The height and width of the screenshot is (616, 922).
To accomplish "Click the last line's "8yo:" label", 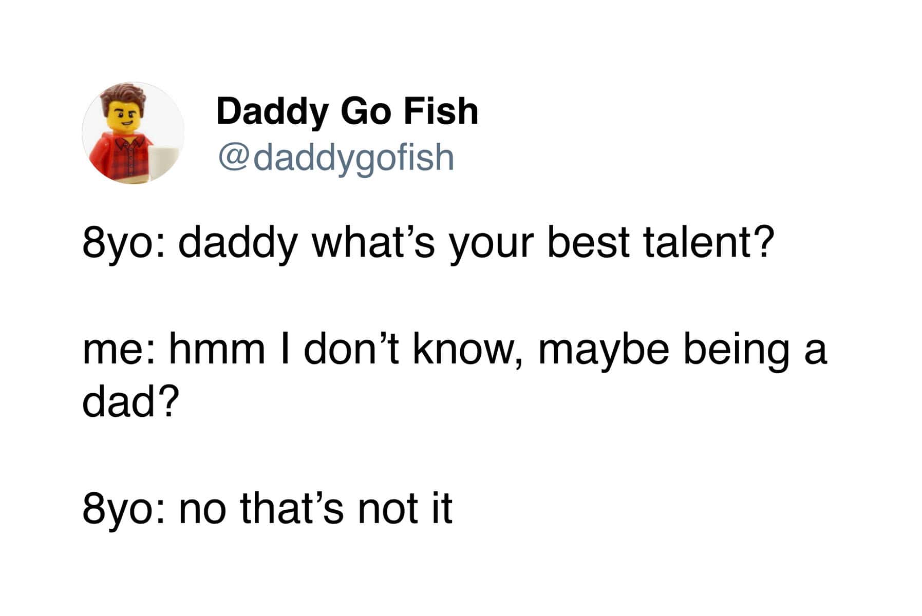I will 123,508.
